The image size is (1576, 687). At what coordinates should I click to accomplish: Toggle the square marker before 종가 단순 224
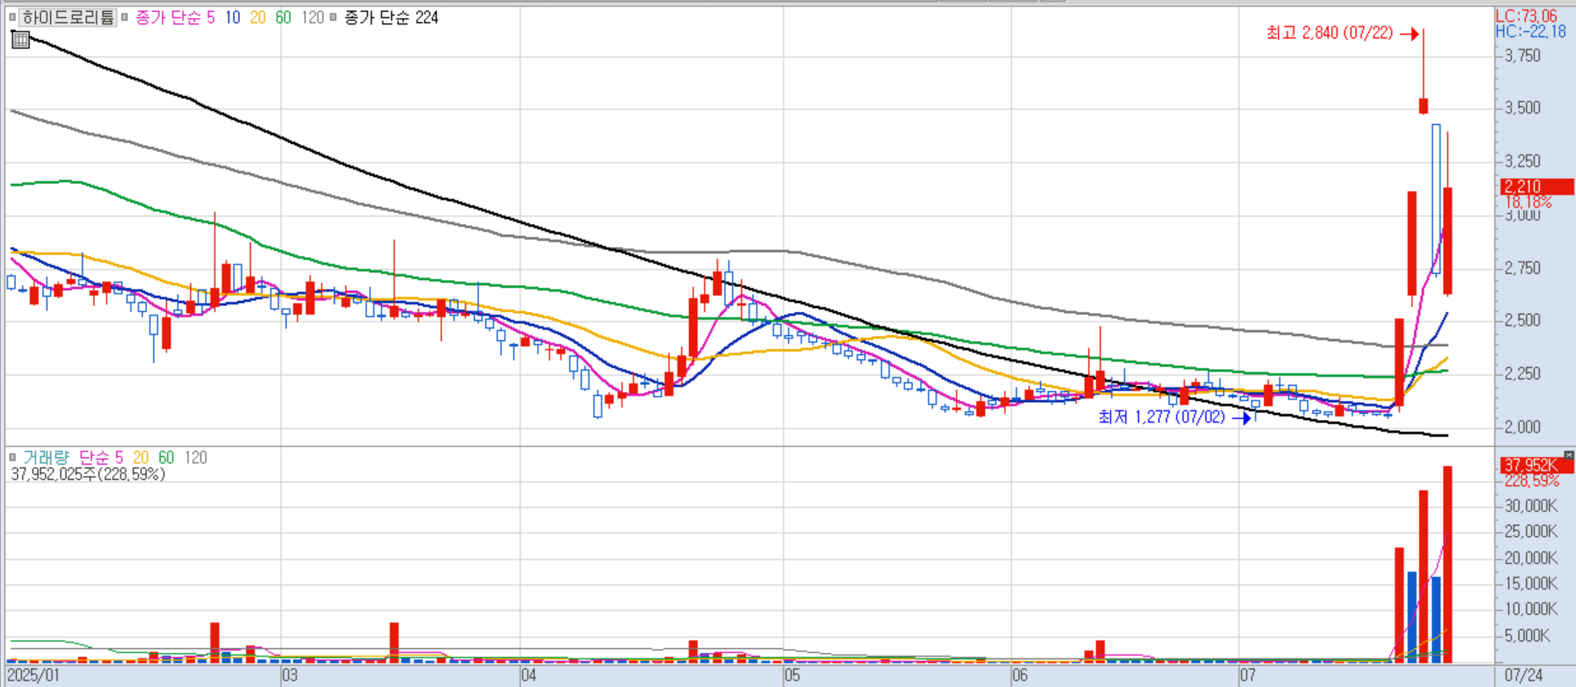333,17
